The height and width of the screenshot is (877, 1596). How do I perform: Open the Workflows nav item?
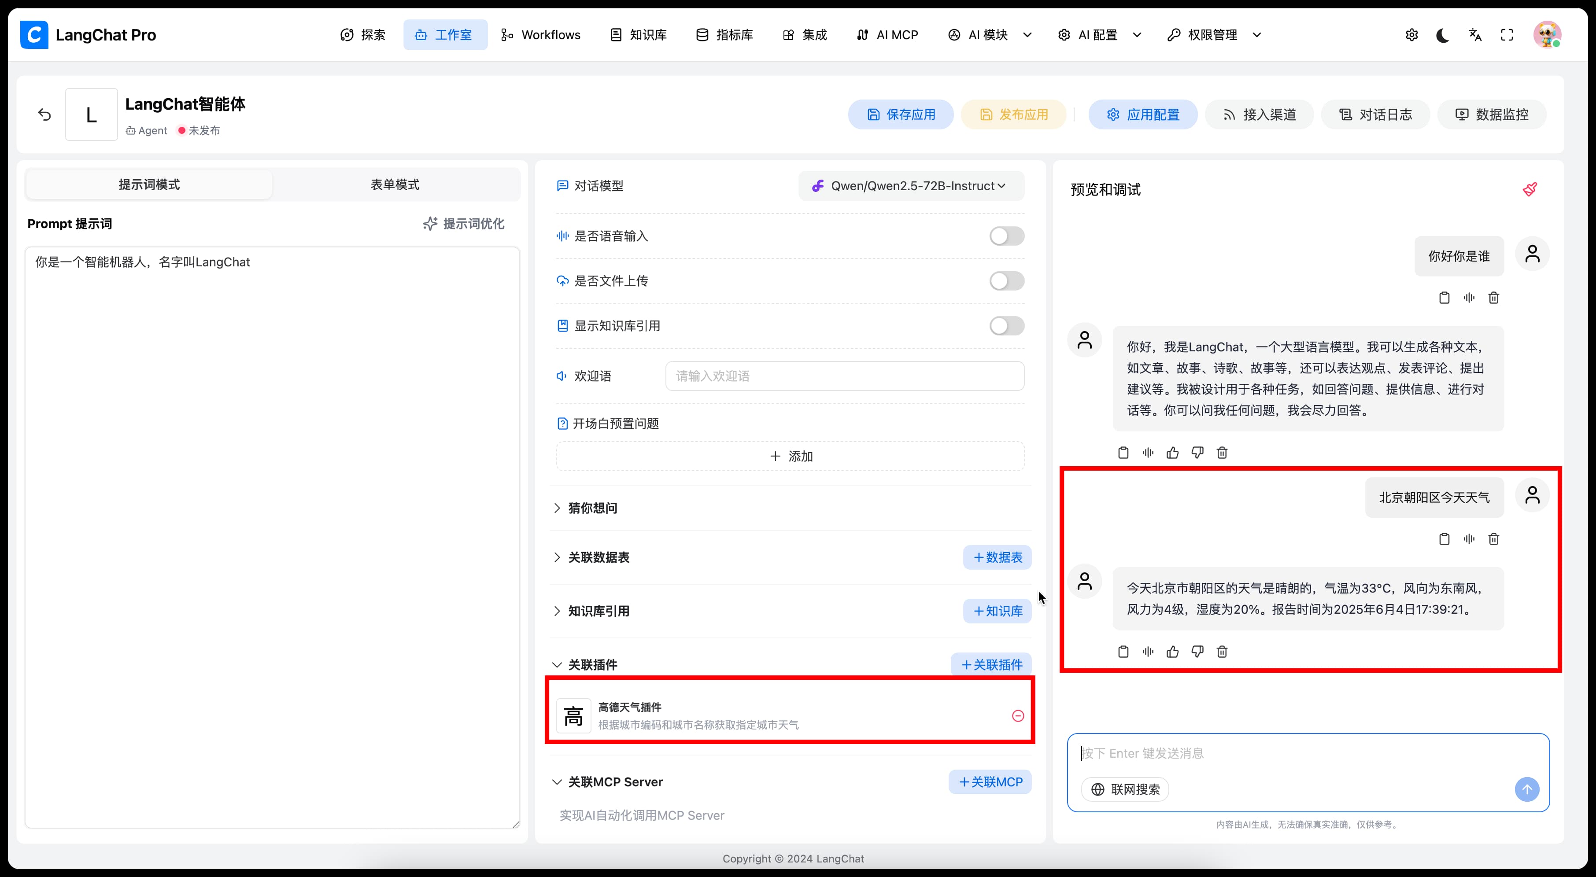point(541,35)
